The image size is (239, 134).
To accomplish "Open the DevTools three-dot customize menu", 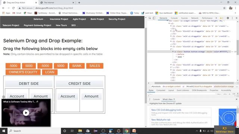I will click(232, 18).
